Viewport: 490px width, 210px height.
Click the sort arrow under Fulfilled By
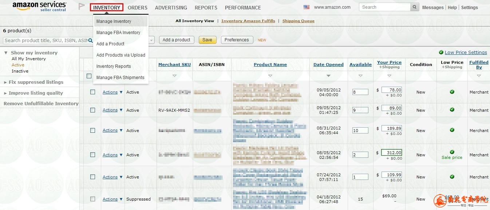[479, 76]
